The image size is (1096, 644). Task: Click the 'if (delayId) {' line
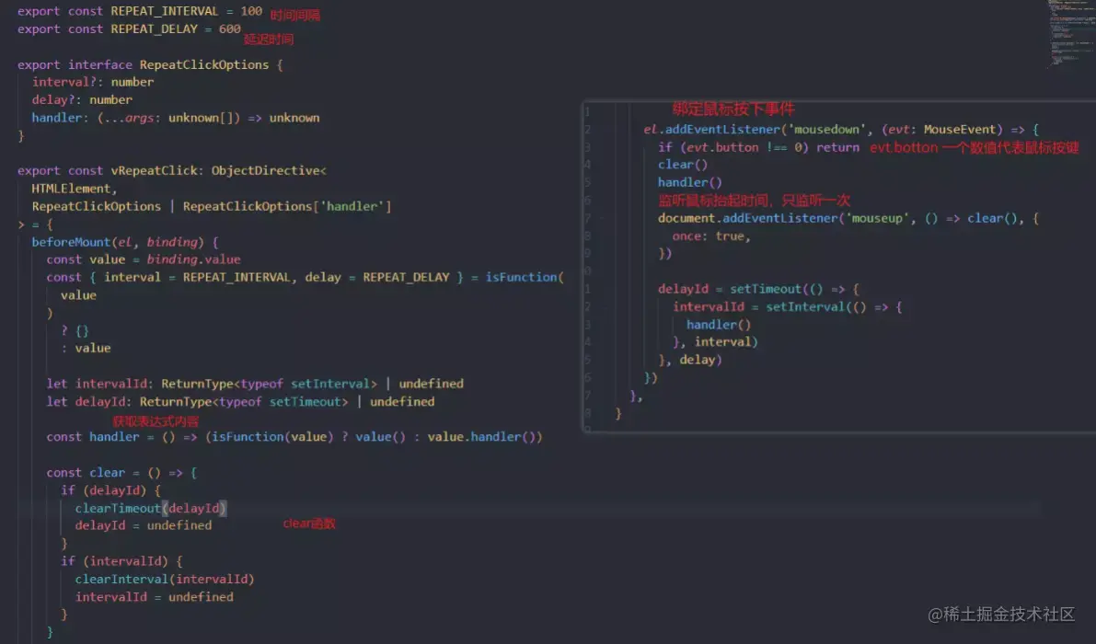110,490
